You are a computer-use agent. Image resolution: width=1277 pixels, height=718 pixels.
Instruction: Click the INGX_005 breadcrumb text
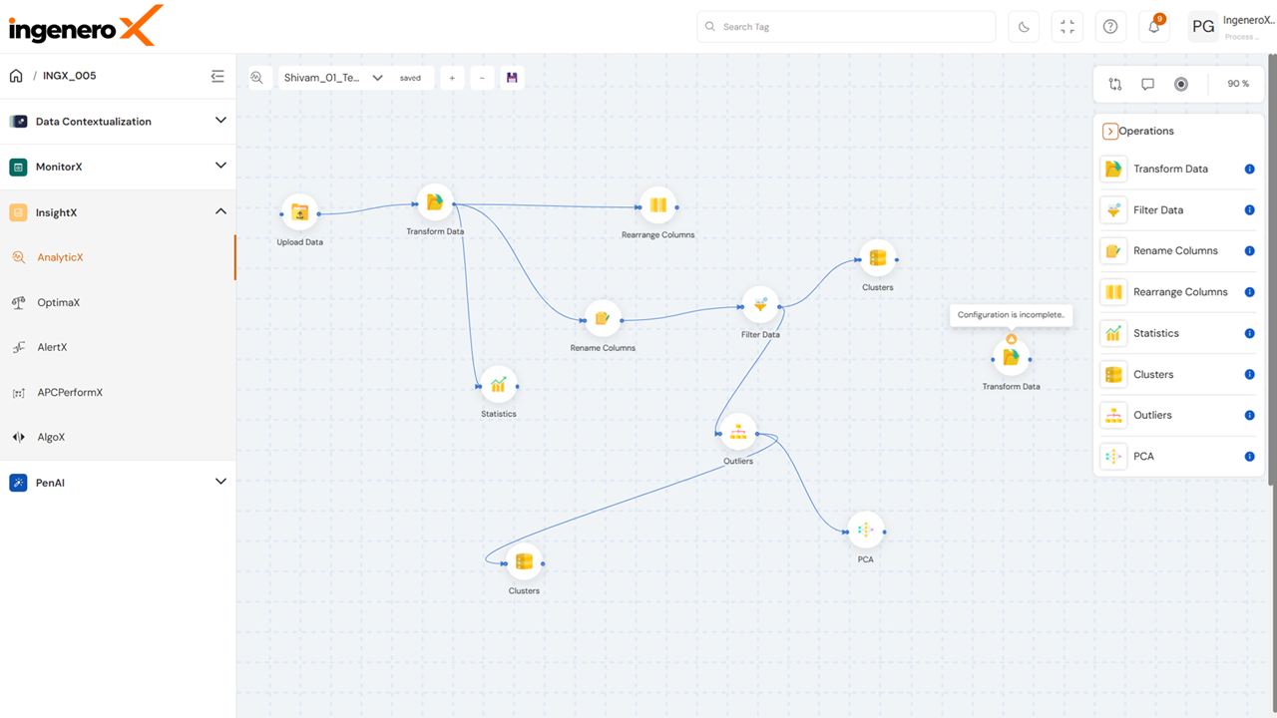point(70,76)
